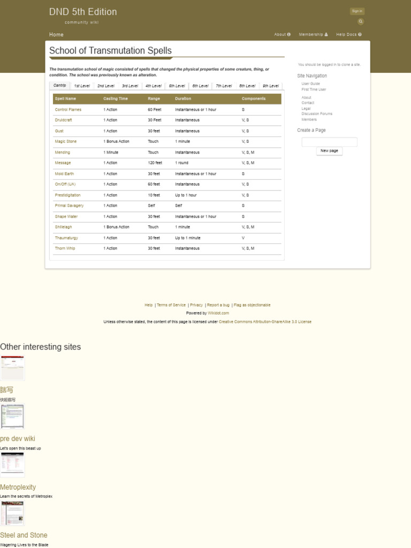This screenshot has height=548, width=411.
Task: Open the Wikidot.com link
Action: 218,314
